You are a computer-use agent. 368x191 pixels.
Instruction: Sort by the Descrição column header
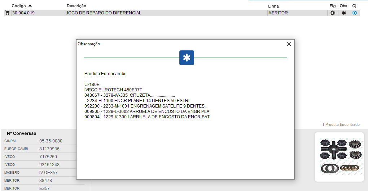coord(76,6)
